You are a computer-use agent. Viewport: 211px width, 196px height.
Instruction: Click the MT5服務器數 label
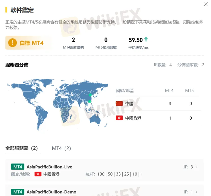click(106, 47)
